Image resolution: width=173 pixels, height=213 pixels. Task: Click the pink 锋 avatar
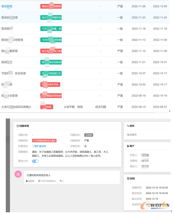(18, 174)
